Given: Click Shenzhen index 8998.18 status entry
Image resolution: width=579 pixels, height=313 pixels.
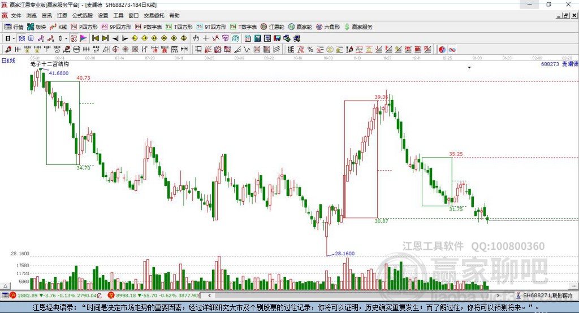Looking at the screenshot, I should click(x=153, y=295).
